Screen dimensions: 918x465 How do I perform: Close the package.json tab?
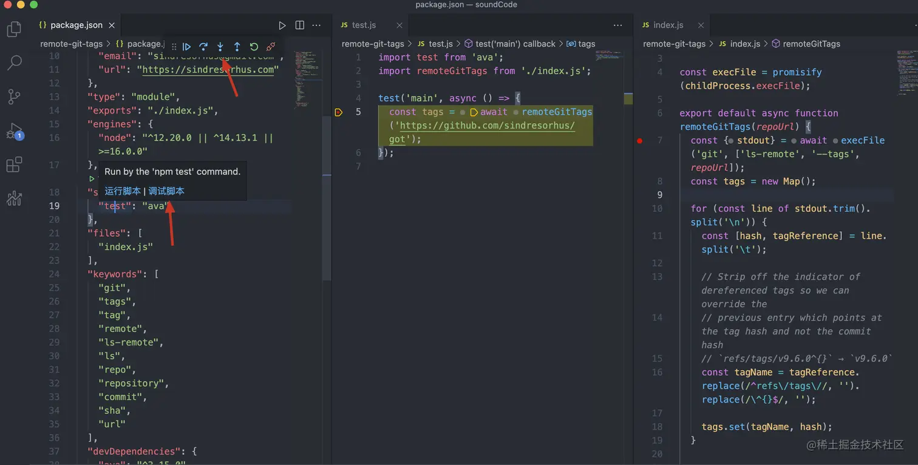[x=112, y=25]
